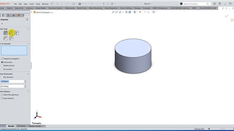Switch to Motion Study 1 tab

[x=35, y=126]
